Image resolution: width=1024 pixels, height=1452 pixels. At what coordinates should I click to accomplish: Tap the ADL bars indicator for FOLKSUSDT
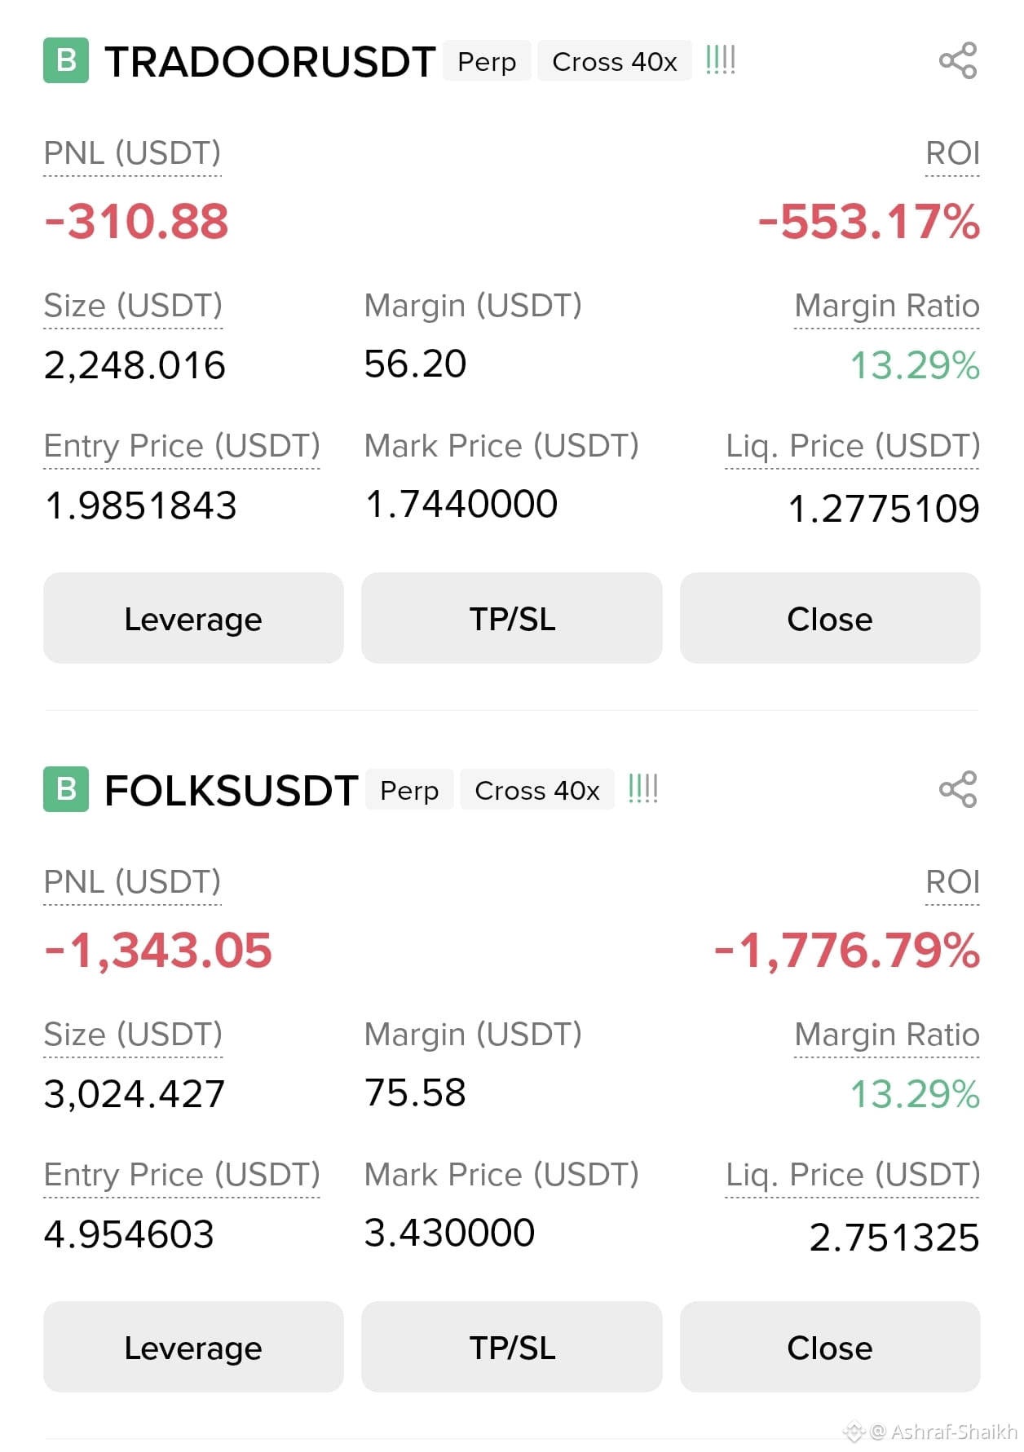point(643,789)
